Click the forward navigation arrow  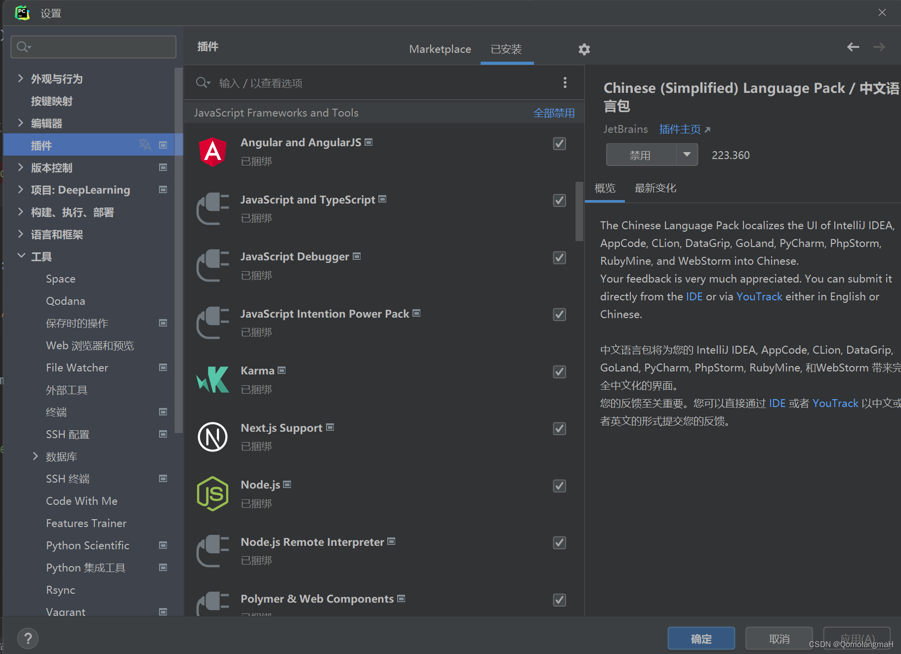879,47
